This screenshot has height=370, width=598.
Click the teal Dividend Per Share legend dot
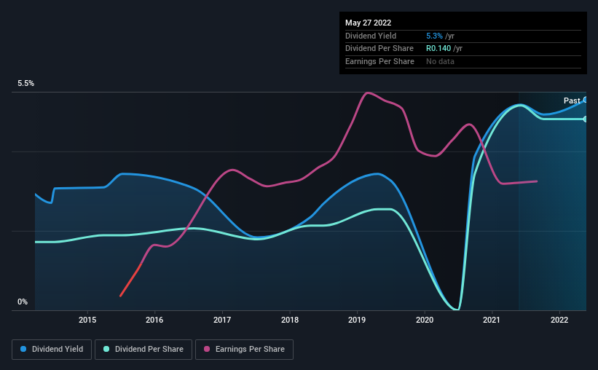click(106, 349)
